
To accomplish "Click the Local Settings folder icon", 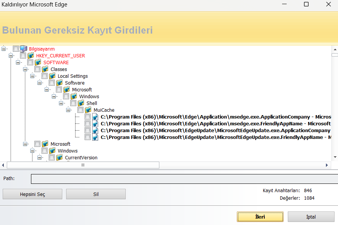I will tap(52, 76).
